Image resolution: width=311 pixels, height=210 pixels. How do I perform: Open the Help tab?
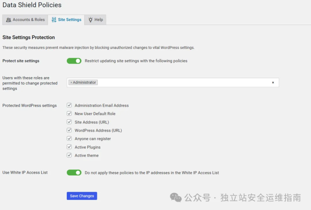(95, 20)
